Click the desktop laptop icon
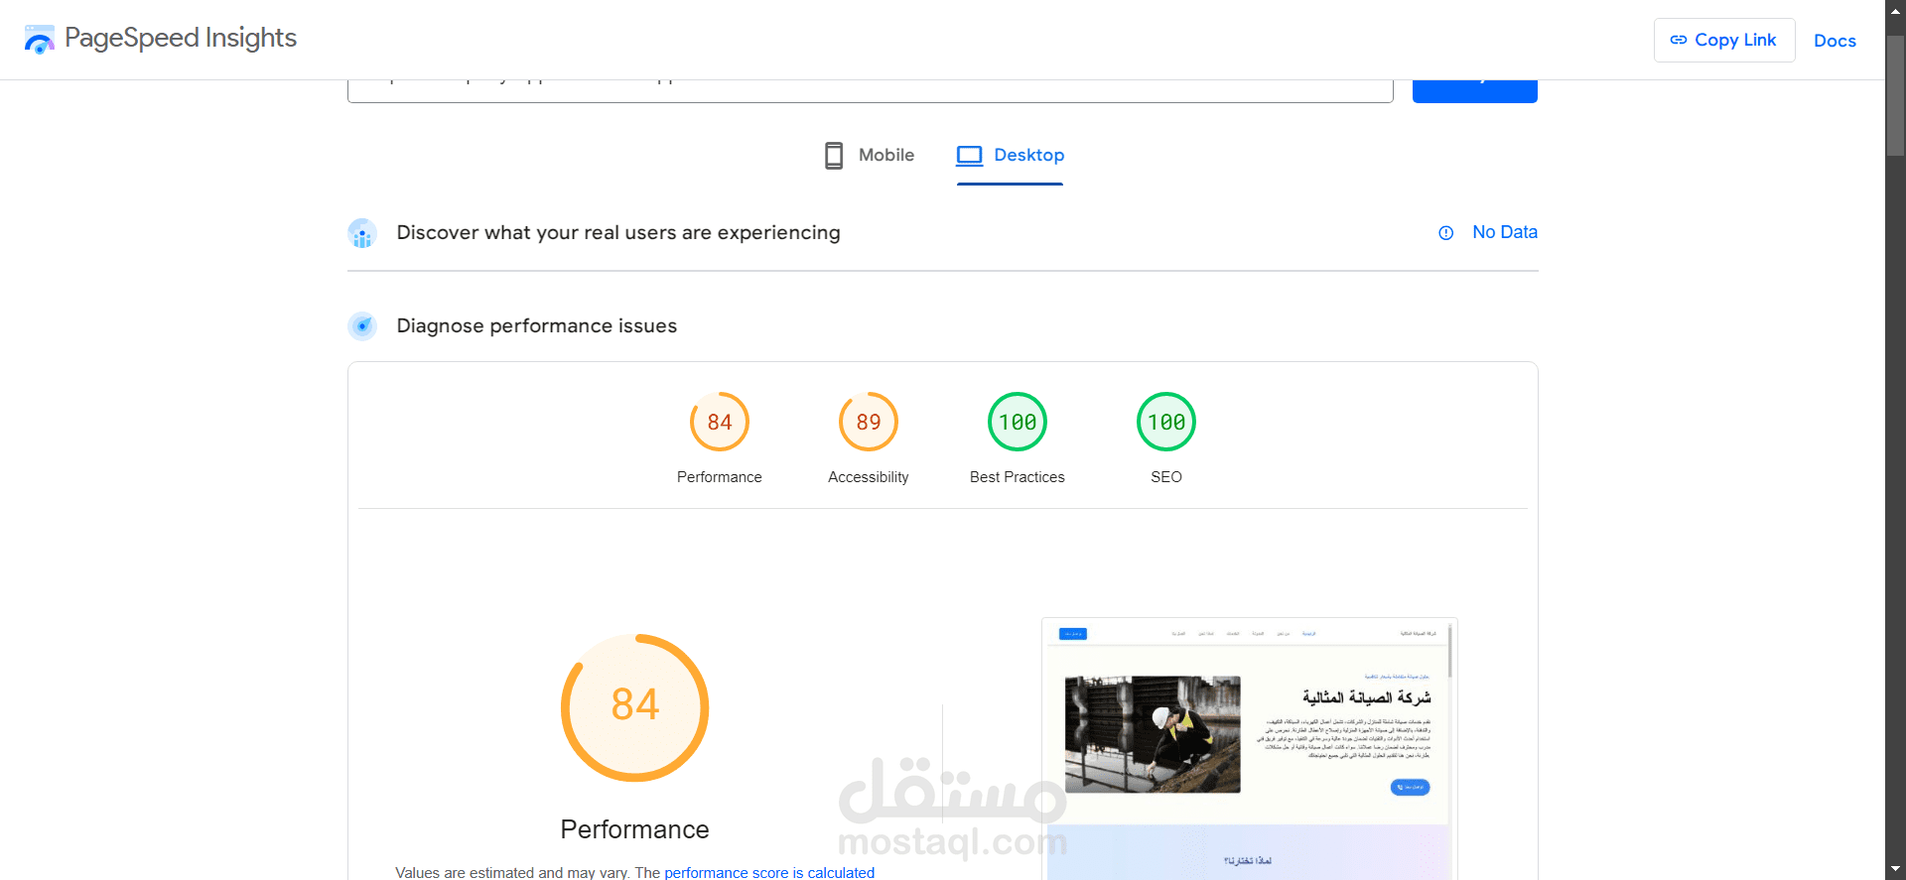Image resolution: width=1906 pixels, height=880 pixels. coord(969,156)
